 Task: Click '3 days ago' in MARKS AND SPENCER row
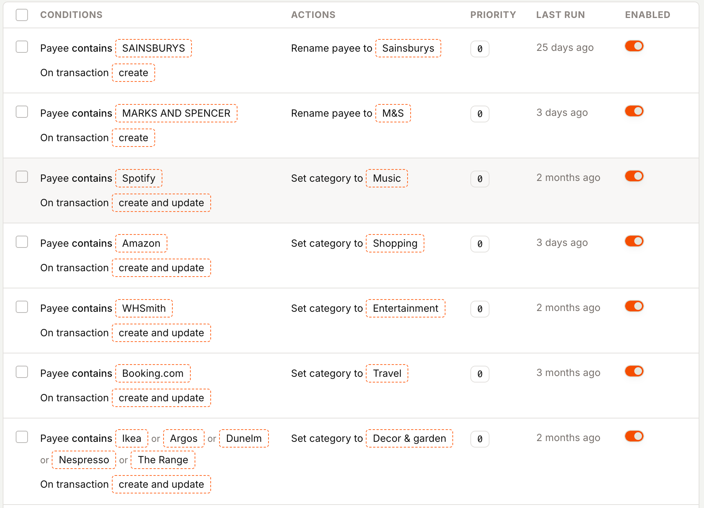point(562,113)
